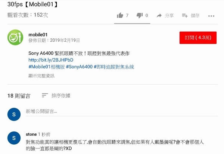Open the #即時追蹤對焦系統 hashtag
224x154 pixels.
(114, 67)
